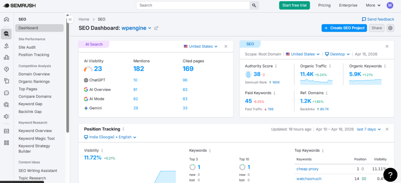This screenshot has width=401, height=183.
Task: Show info icon next to Visibility metric
Action: 102,151
